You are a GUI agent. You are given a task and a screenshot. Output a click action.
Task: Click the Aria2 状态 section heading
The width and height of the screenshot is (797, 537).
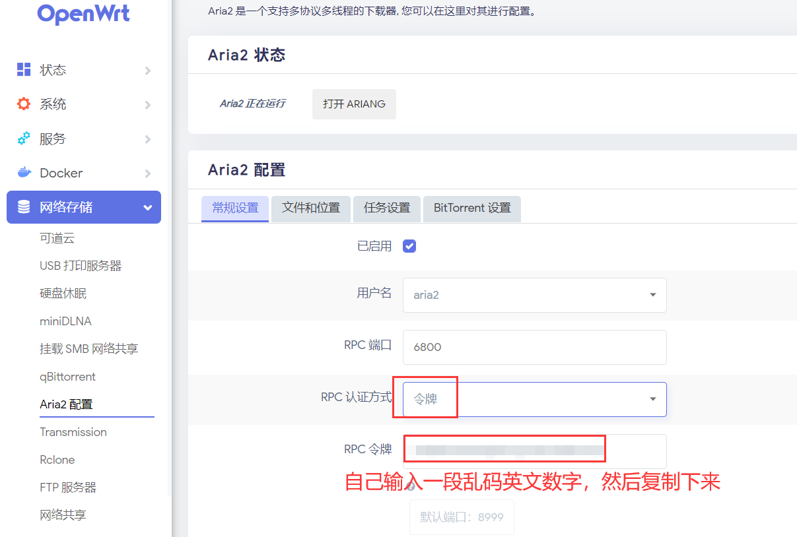[246, 55]
